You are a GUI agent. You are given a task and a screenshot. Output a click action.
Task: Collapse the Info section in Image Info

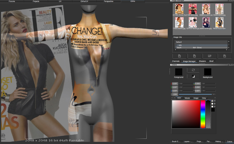pos(177,45)
